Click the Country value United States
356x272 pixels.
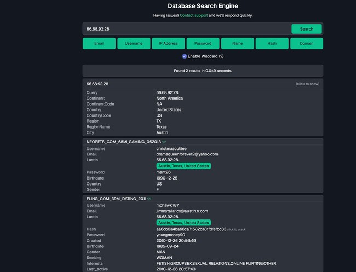point(169,109)
